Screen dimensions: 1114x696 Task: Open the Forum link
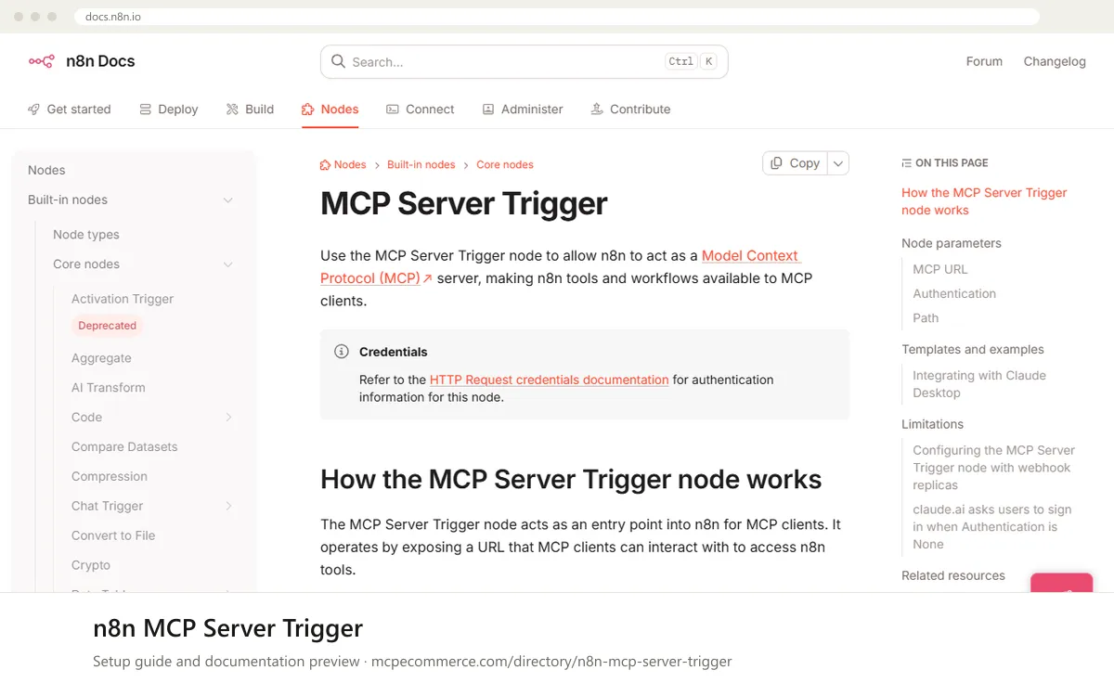[x=984, y=61]
